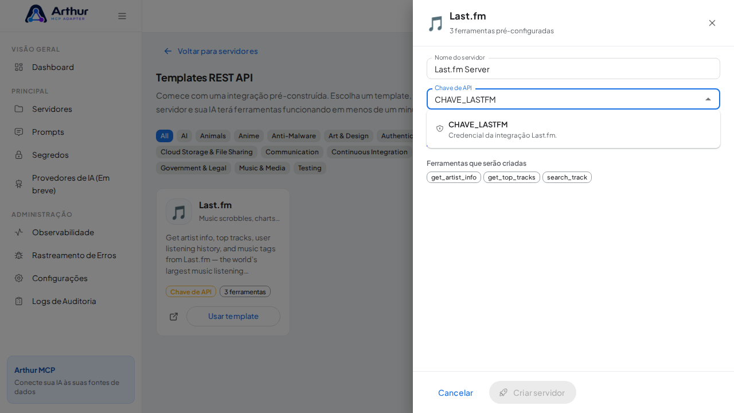Open Observabilidade in the sidebar
This screenshot has height=413, width=734.
click(x=71, y=232)
